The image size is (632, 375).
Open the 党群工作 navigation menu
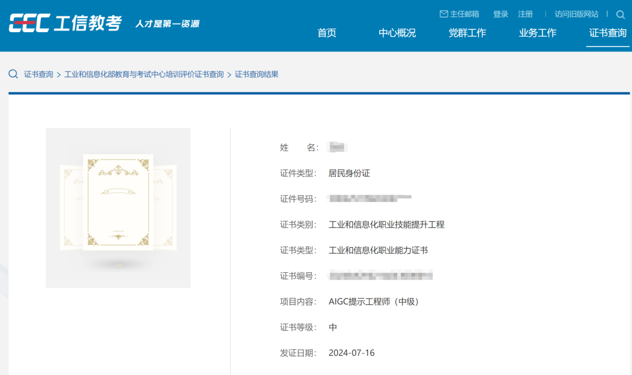(467, 33)
